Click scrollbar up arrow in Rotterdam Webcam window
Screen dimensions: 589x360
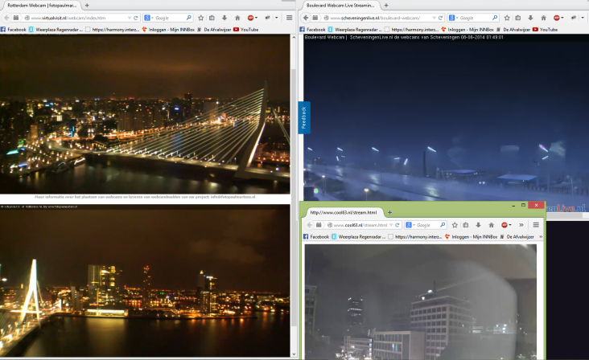(294, 38)
